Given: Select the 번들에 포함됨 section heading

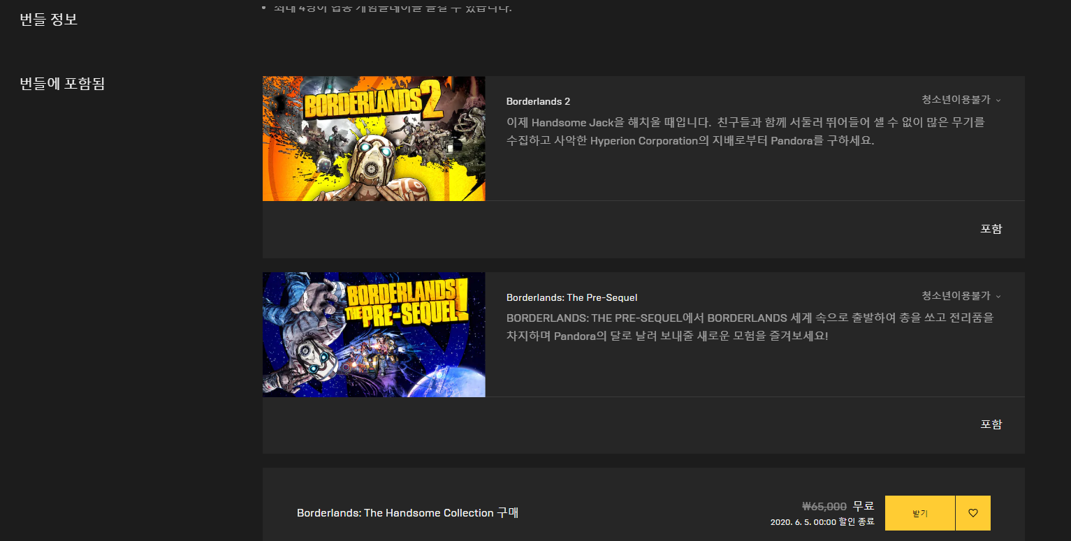Looking at the screenshot, I should tap(62, 84).
